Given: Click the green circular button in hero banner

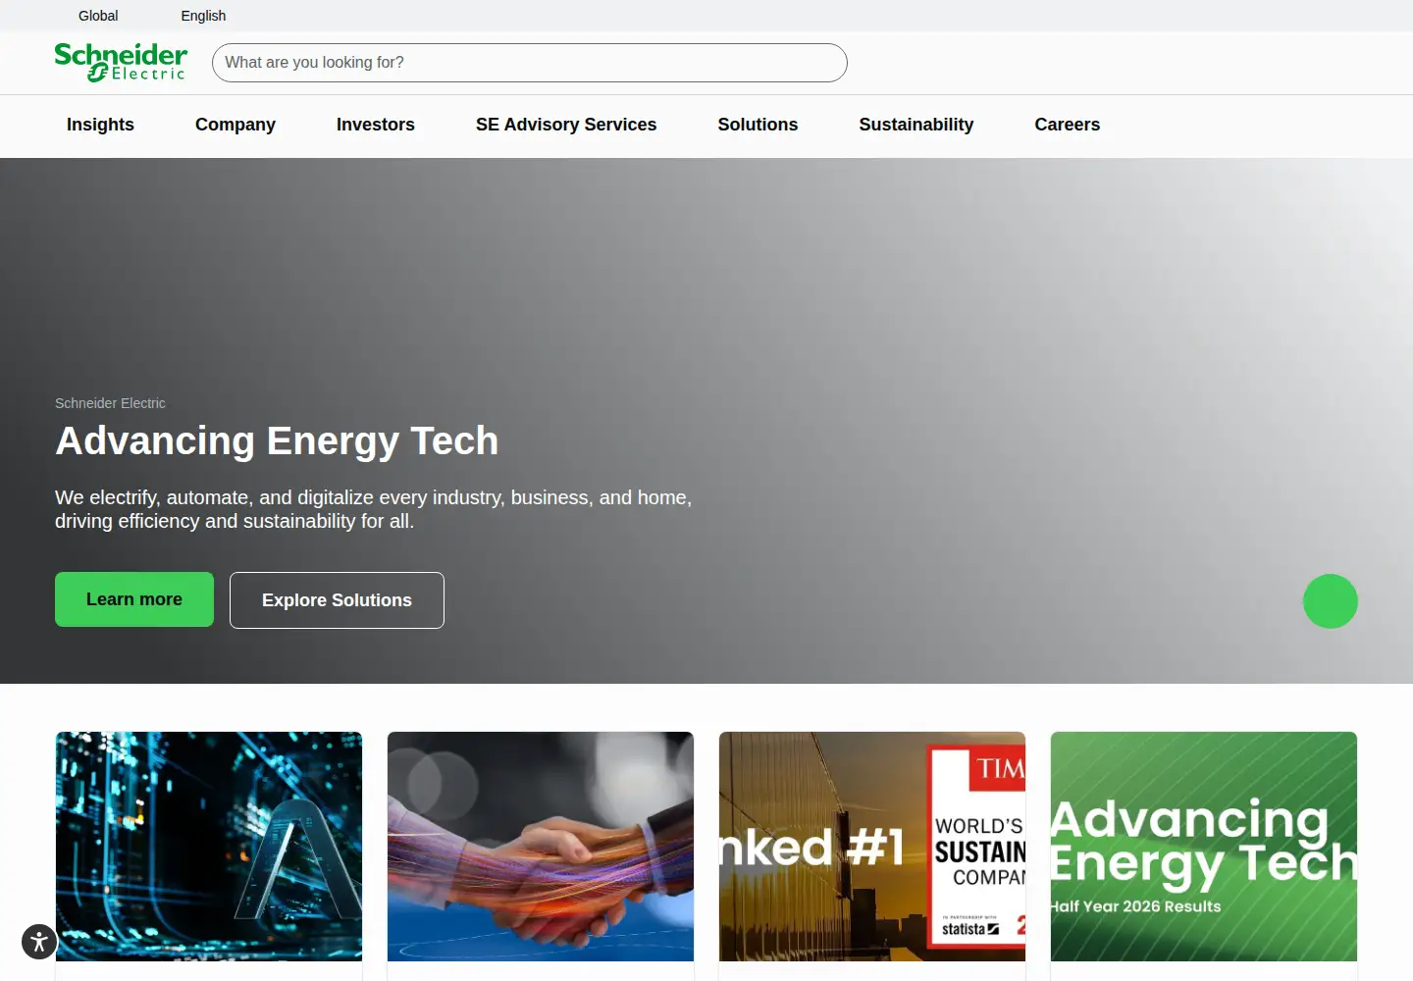Looking at the screenshot, I should (x=1331, y=601).
